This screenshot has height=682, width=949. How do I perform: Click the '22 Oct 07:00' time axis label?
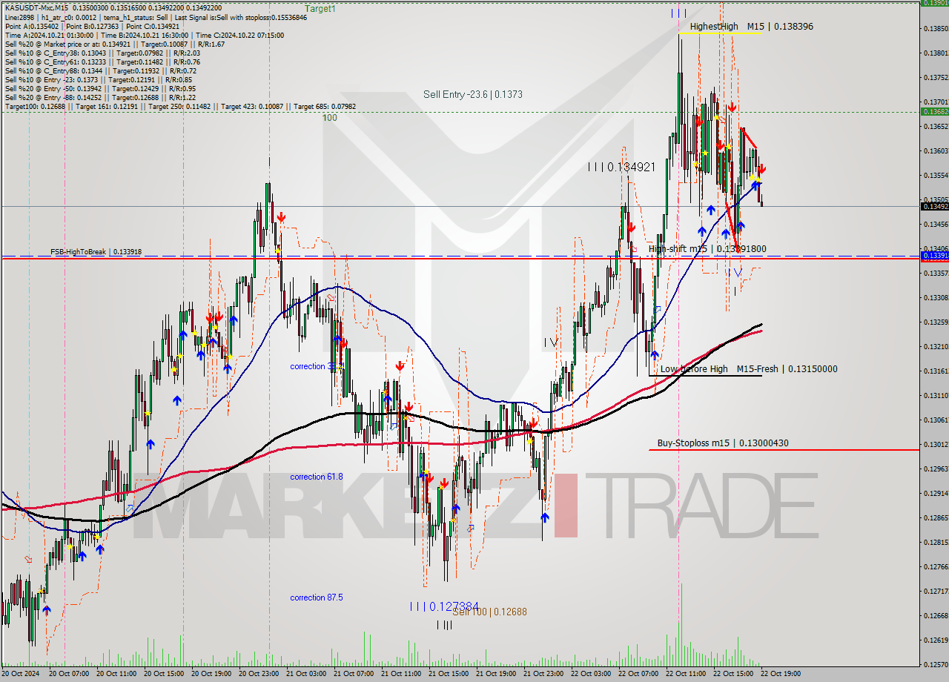pyautogui.click(x=638, y=674)
